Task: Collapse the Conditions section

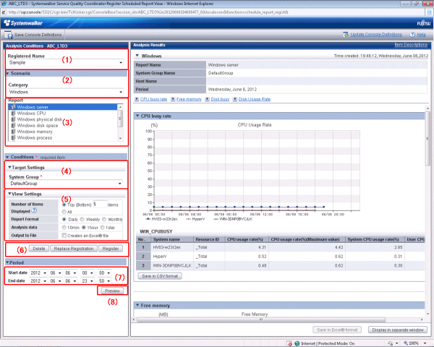Action: (x=7, y=157)
